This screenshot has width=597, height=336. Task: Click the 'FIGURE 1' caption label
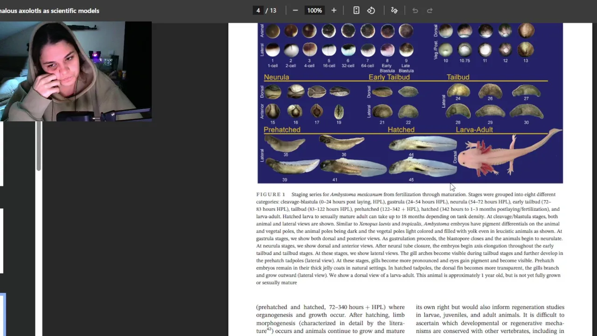click(271, 195)
